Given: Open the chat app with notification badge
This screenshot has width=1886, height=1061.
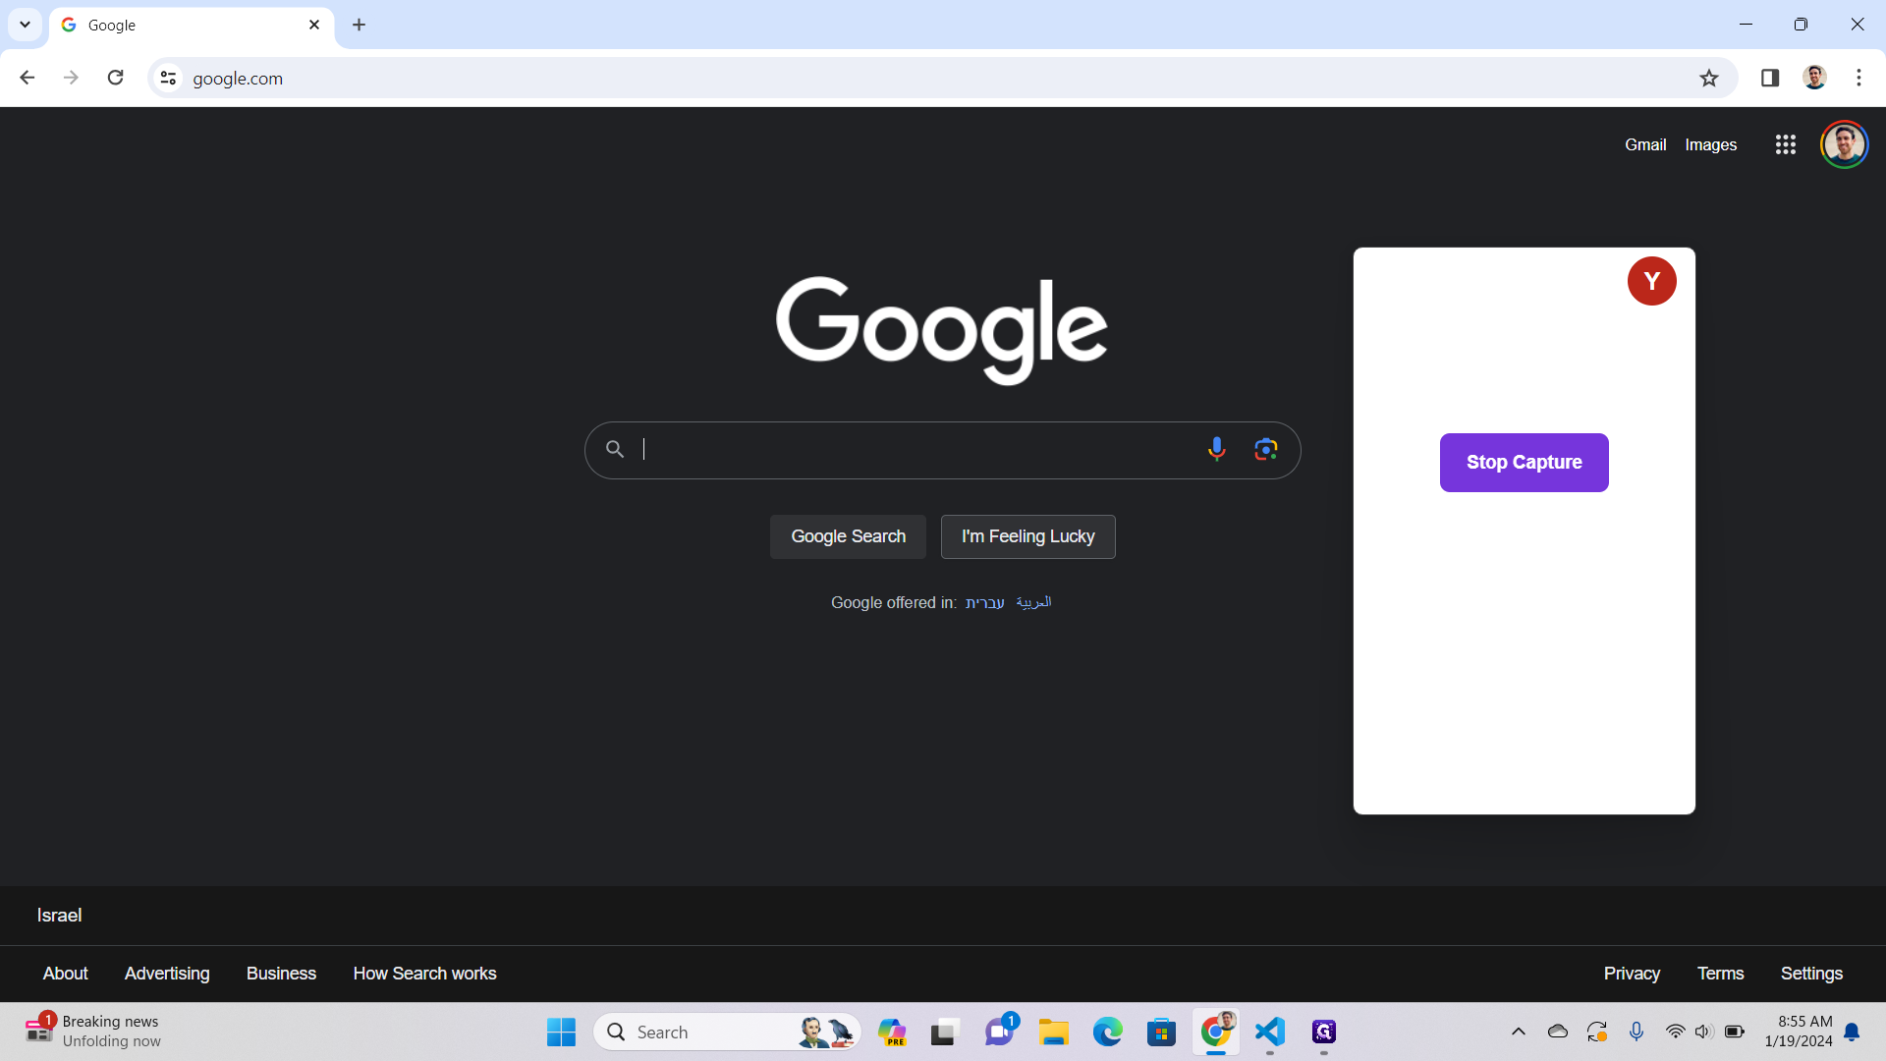Looking at the screenshot, I should pos(1001,1033).
